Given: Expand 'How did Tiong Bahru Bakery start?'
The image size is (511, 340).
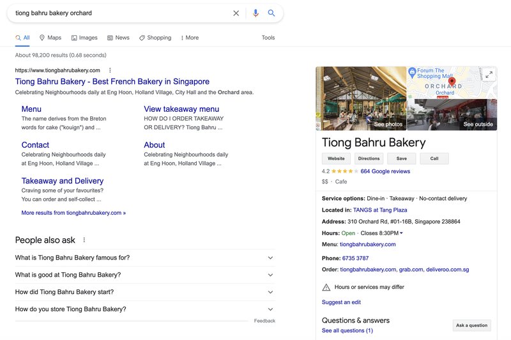Looking at the screenshot, I should coord(145,292).
